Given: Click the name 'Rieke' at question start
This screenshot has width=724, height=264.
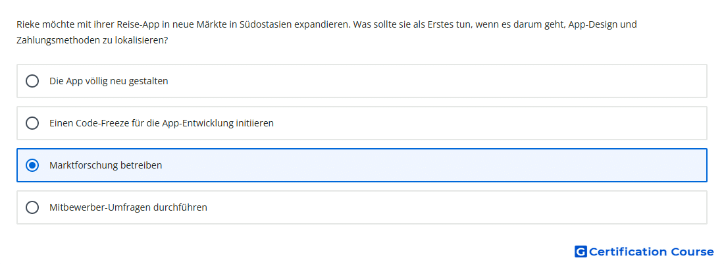Looking at the screenshot, I should (27, 24).
